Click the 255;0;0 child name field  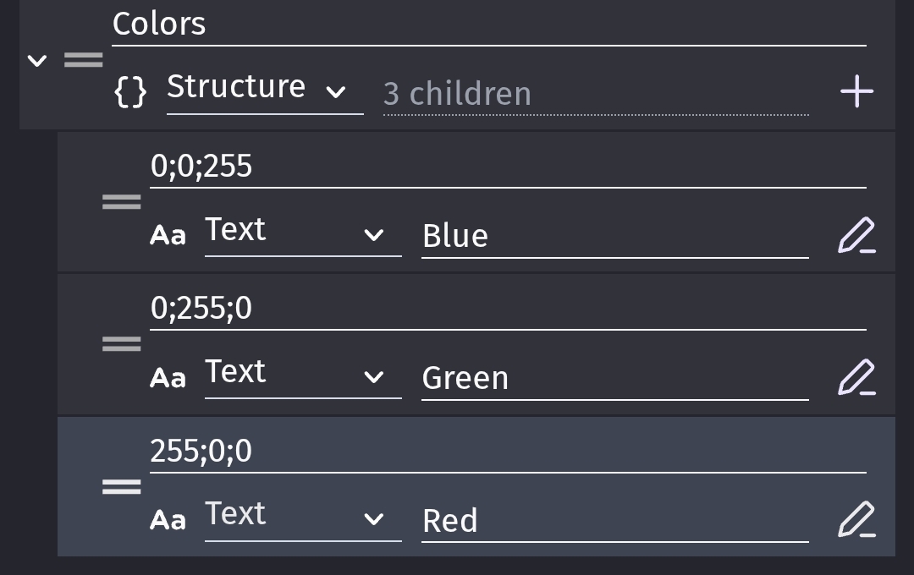coord(508,452)
